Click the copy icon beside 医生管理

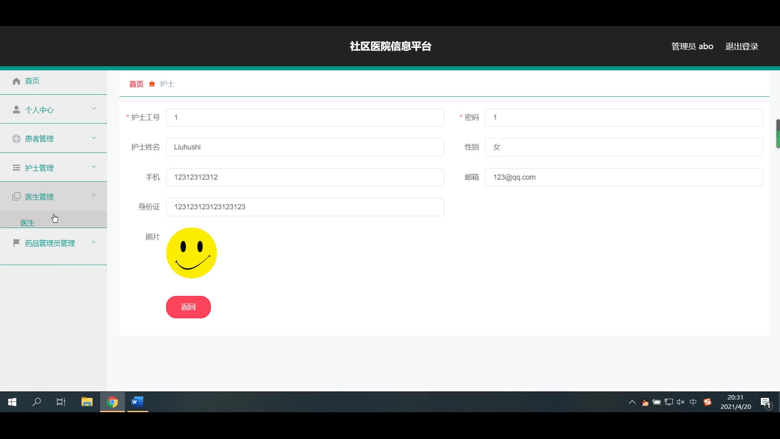(x=16, y=197)
